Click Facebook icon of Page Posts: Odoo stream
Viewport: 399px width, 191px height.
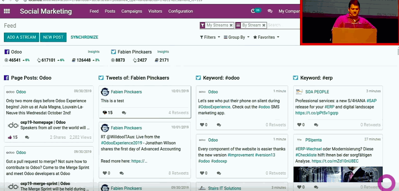click(x=6, y=78)
